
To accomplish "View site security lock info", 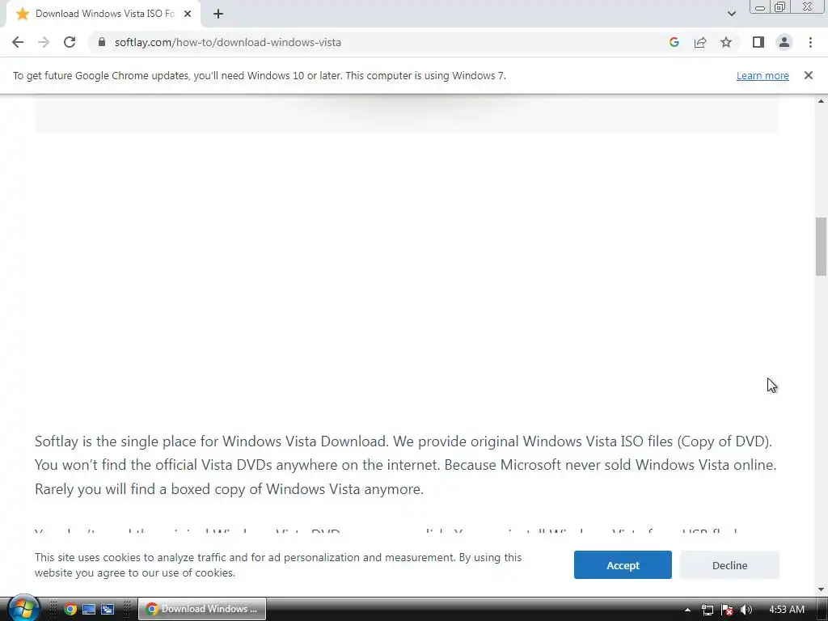I will (x=101, y=42).
